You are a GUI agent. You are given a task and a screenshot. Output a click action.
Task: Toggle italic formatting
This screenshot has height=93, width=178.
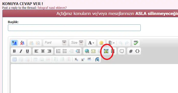[x=21, y=51]
